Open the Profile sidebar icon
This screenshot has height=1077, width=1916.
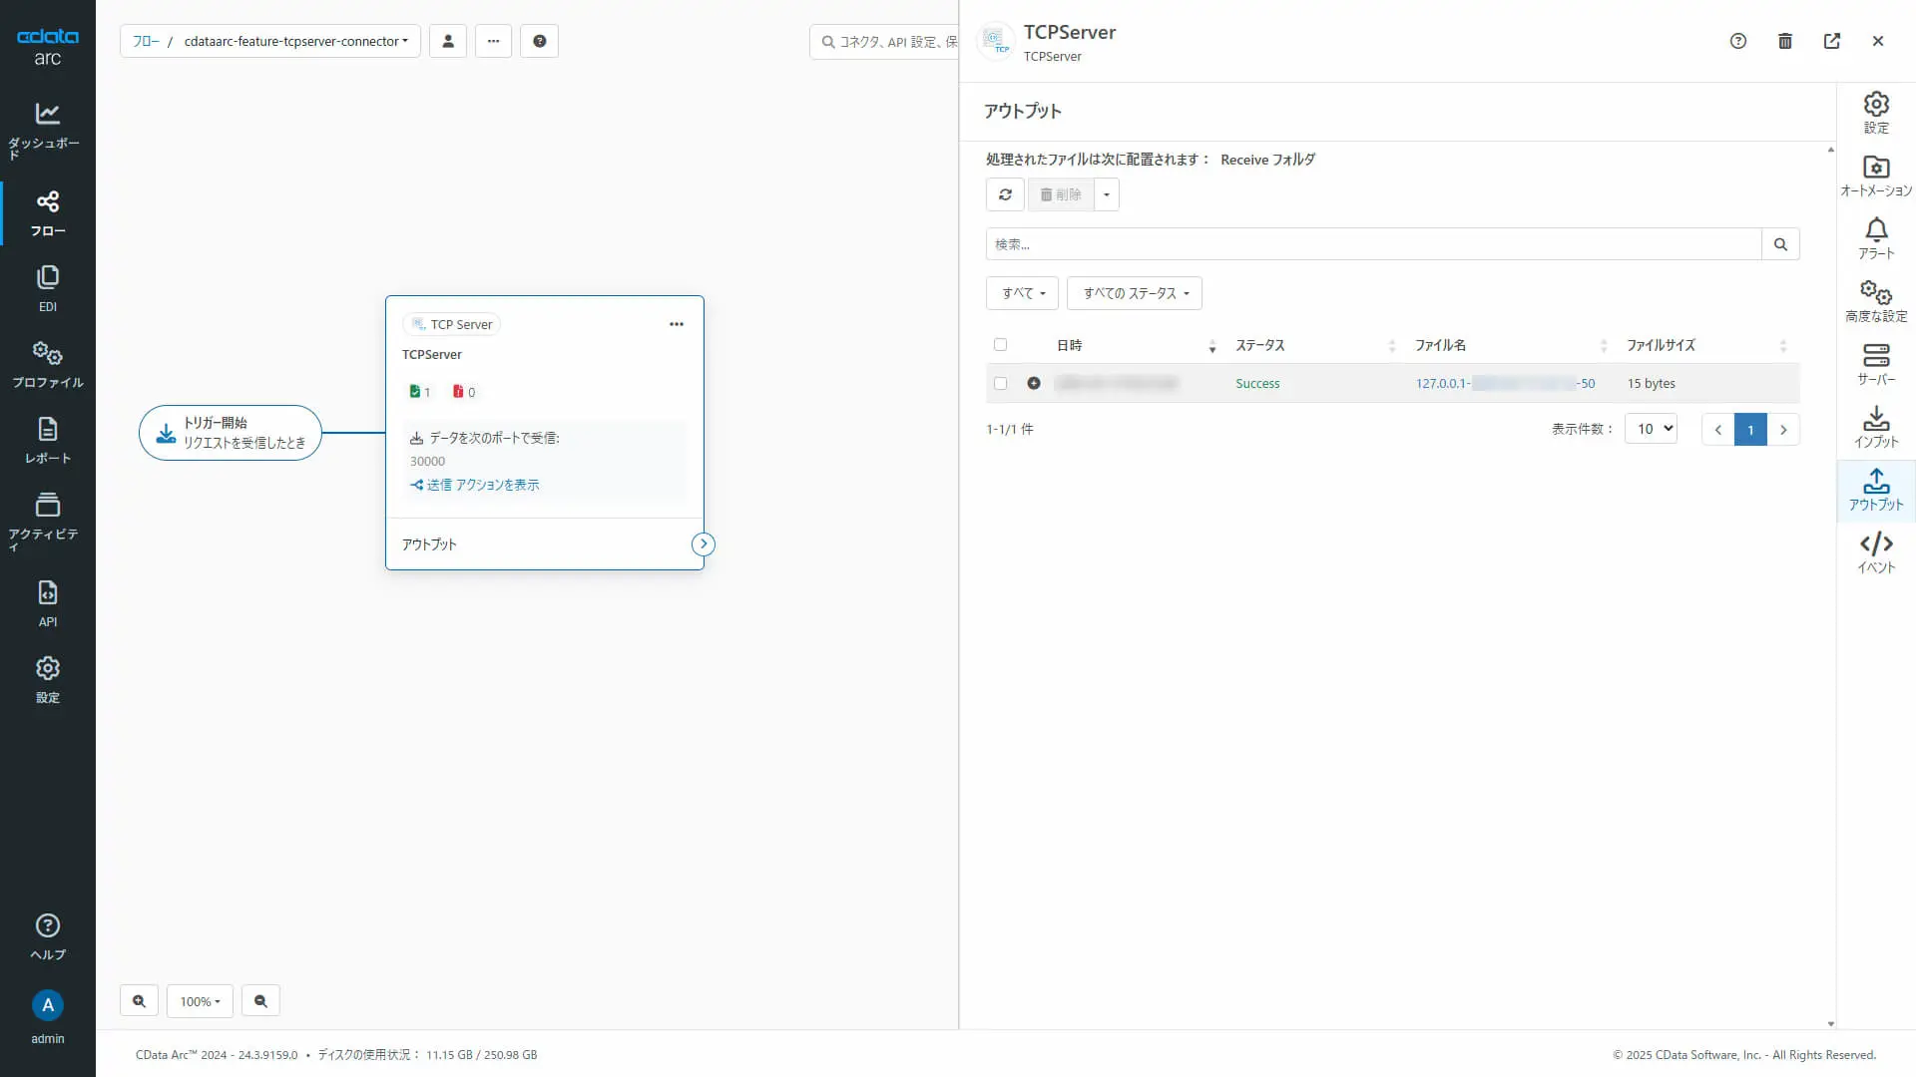coord(47,363)
